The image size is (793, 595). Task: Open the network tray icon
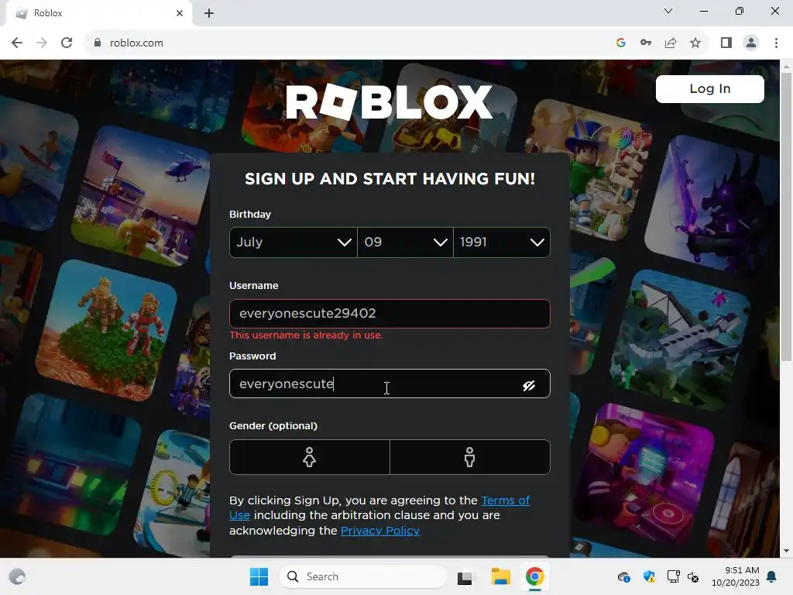[673, 576]
